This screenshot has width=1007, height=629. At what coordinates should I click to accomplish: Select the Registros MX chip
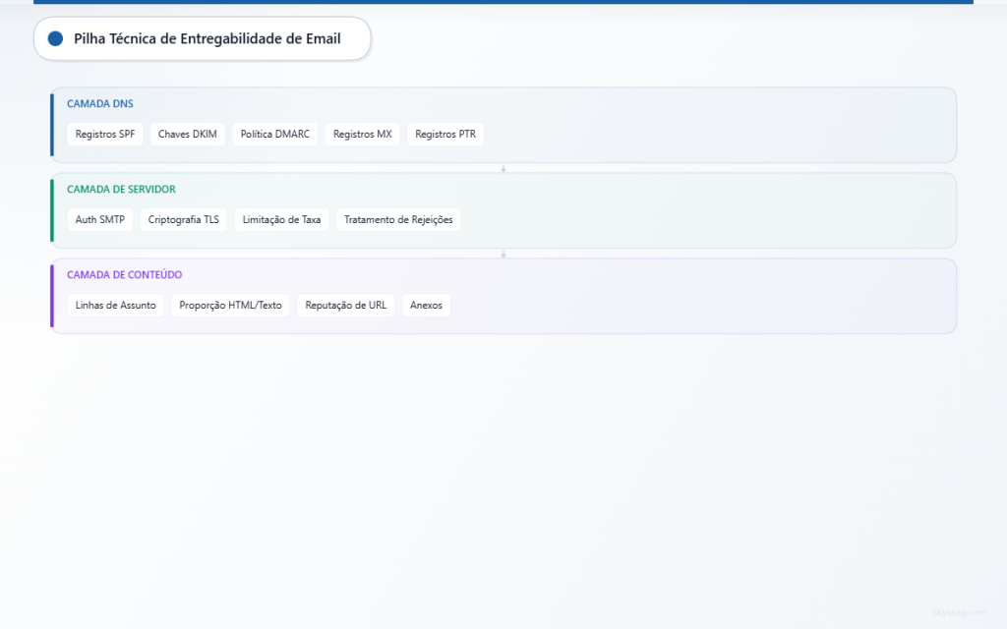point(362,135)
